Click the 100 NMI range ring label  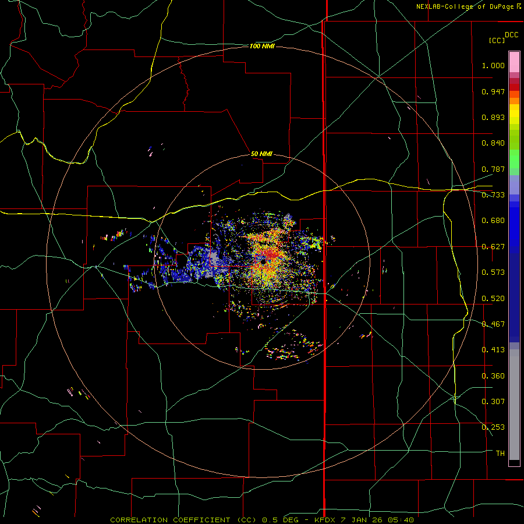[262, 46]
